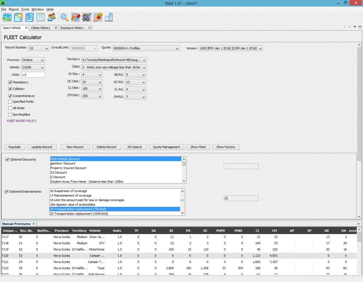Toggle the Optional Discounts checkbox

pos(7,160)
